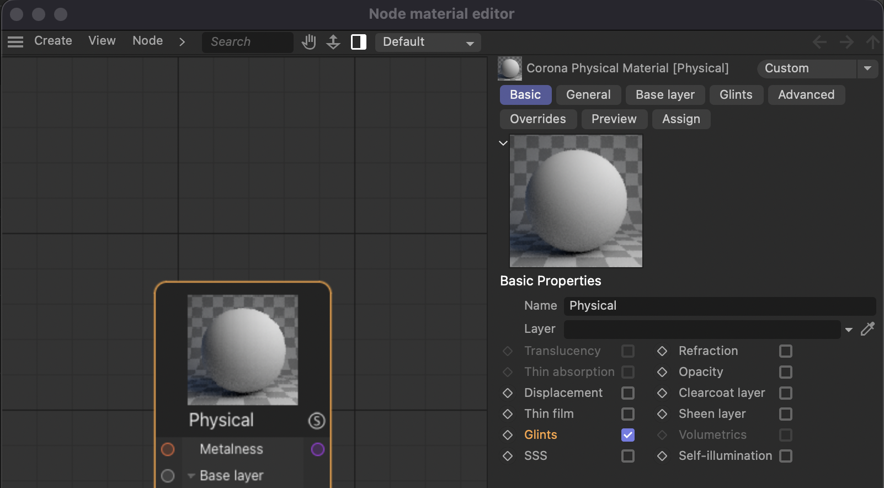Click the arrow button beside Custom
Screen dimensions: 884x488
(x=867, y=68)
